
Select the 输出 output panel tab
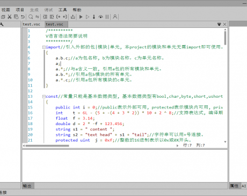tap(27, 186)
